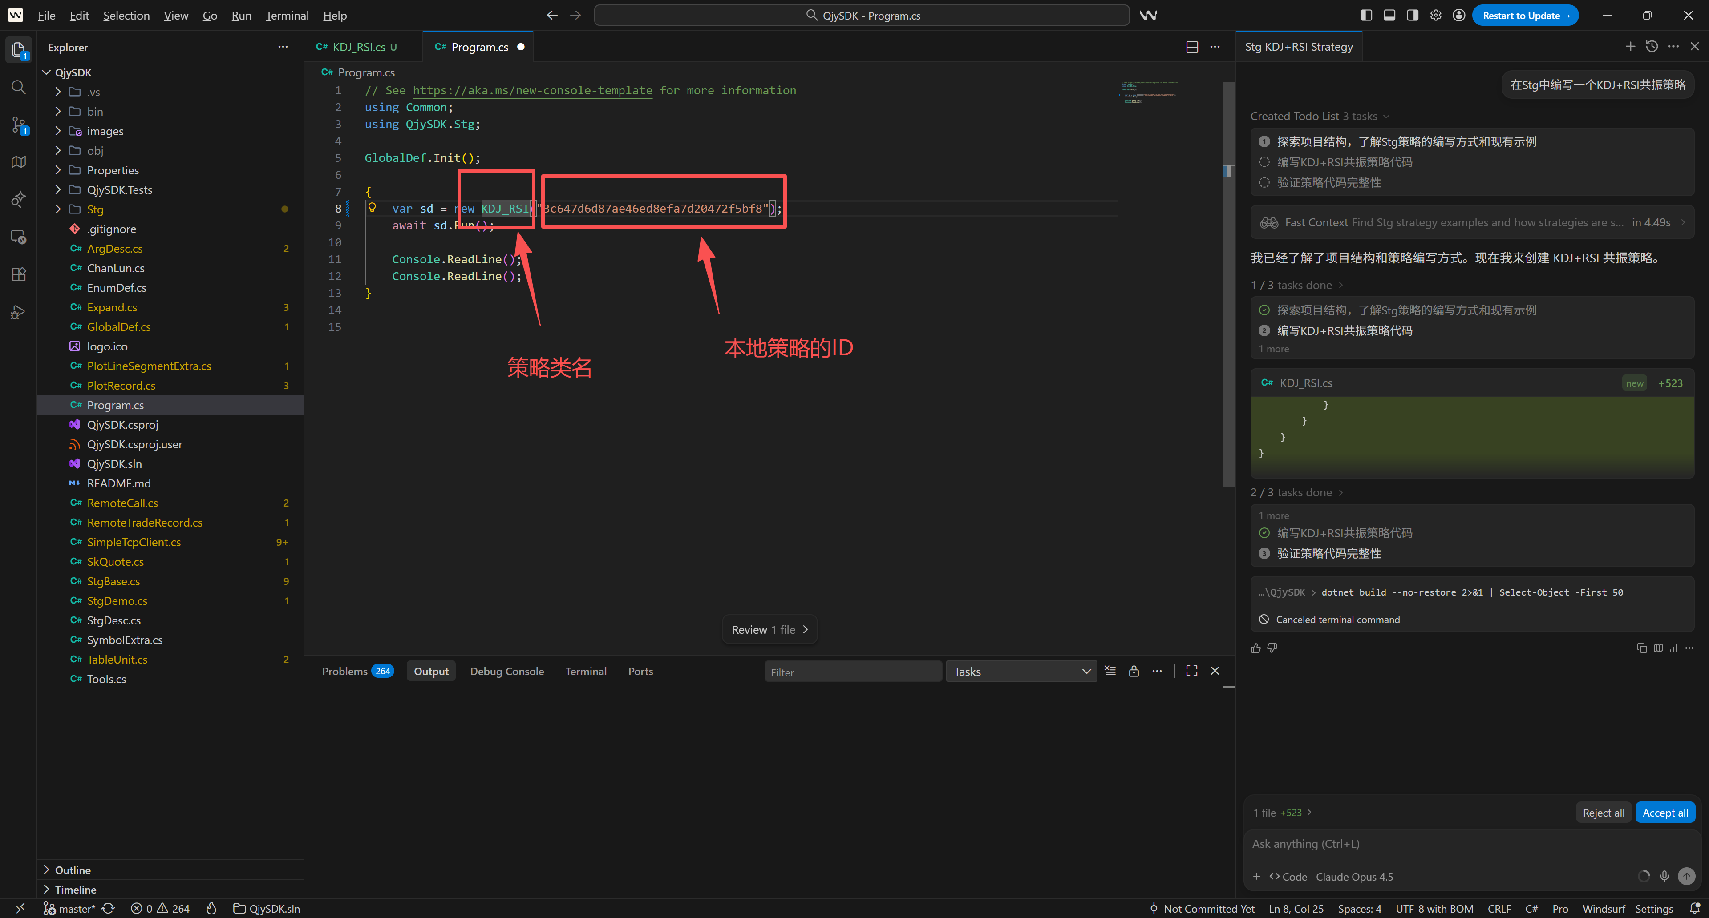Open Source Control view icon
The image size is (1709, 918).
coord(19,124)
